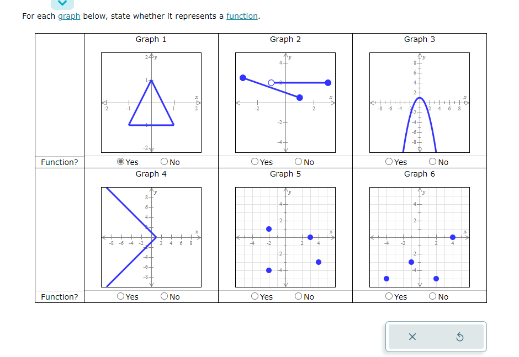
Task: Click the undo/reset icon
Action: coord(461,336)
